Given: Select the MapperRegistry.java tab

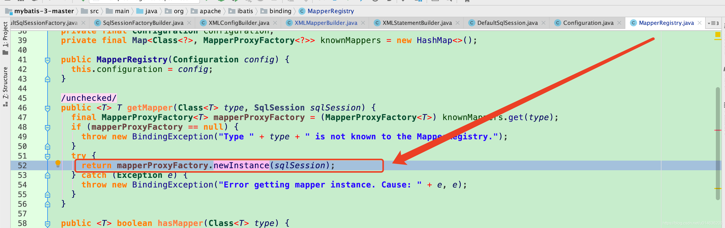Looking at the screenshot, I should (666, 23).
